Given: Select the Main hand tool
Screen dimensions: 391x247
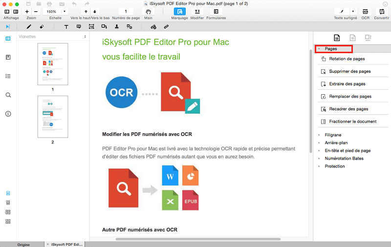Looking at the screenshot, I should pyautogui.click(x=149, y=11).
